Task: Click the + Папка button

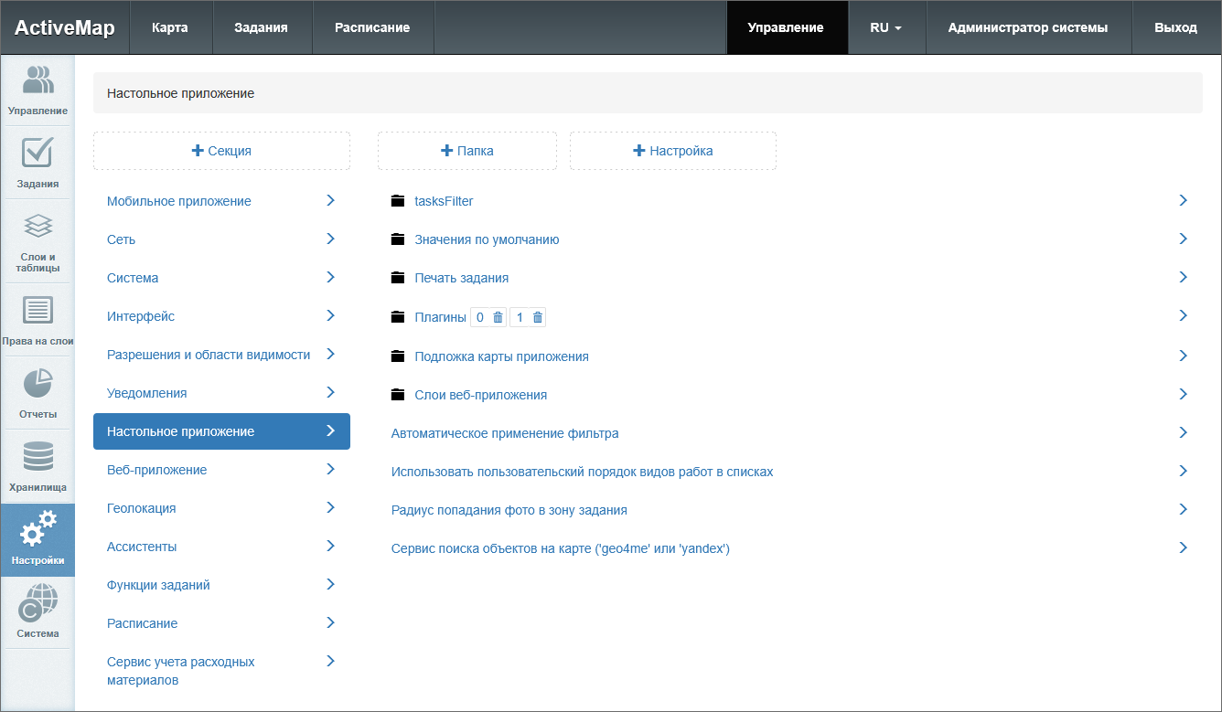Action: click(466, 151)
